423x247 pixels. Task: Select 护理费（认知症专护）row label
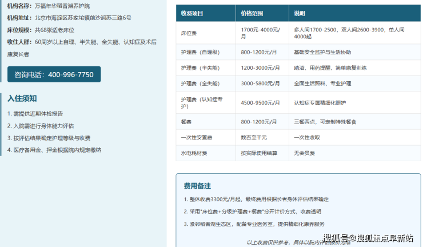(x=202, y=102)
